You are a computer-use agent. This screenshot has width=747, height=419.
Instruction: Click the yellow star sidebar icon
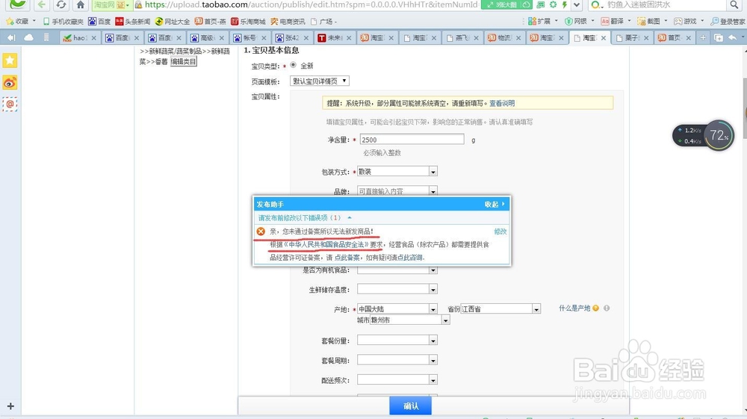[x=10, y=60]
